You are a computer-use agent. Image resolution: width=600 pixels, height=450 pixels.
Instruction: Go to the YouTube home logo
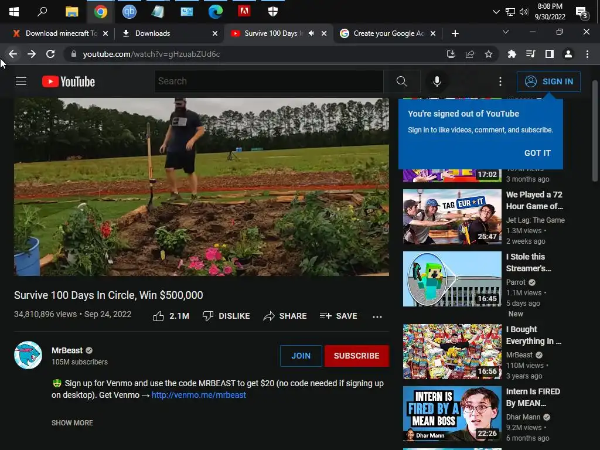(69, 81)
